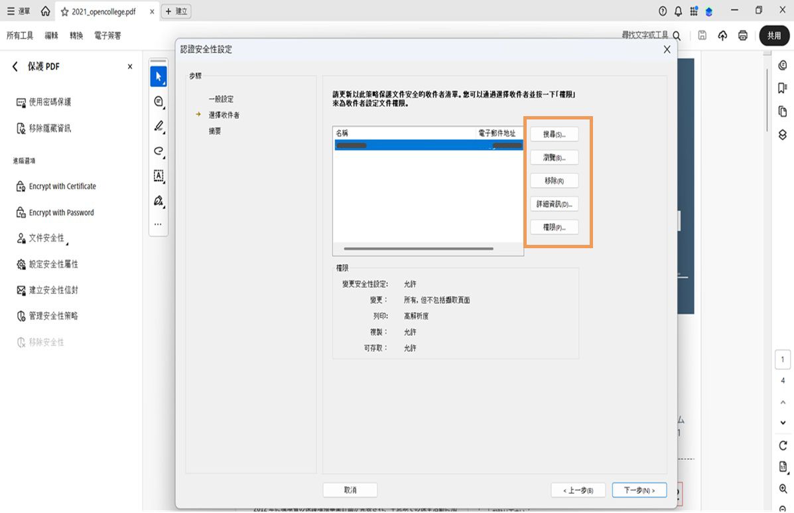
Task: Open the Layers panel icon
Action: (782, 134)
